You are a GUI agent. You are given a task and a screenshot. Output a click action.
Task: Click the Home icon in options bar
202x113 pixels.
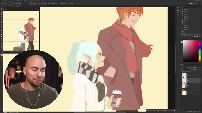pyautogui.click(x=2, y=3)
